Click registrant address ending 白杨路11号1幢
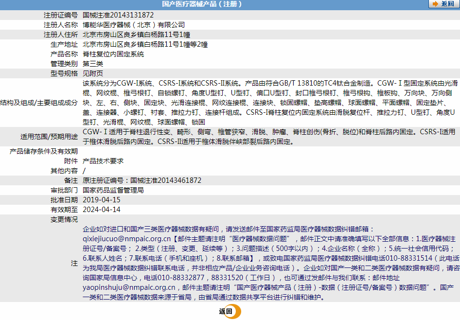The height and width of the screenshot is (320, 460). click(x=137, y=35)
